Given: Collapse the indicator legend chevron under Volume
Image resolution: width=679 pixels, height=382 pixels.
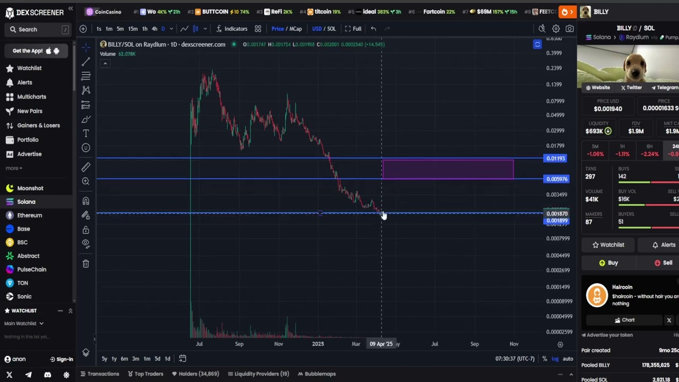Looking at the screenshot, I should click(x=105, y=64).
